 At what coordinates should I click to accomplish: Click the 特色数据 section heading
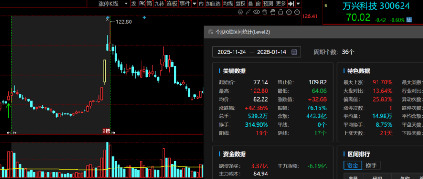359,71
